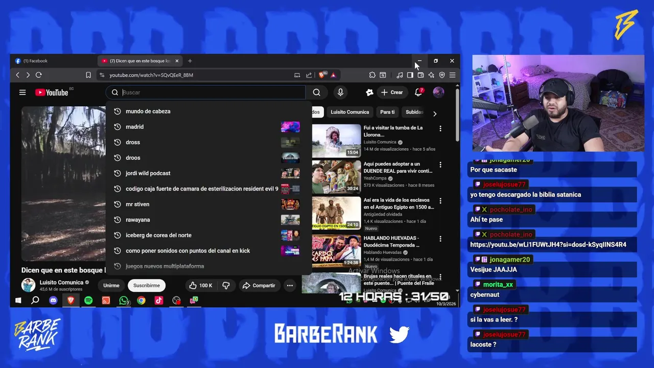Open options for HABLANDO HUEVADAS video

[x=440, y=239]
